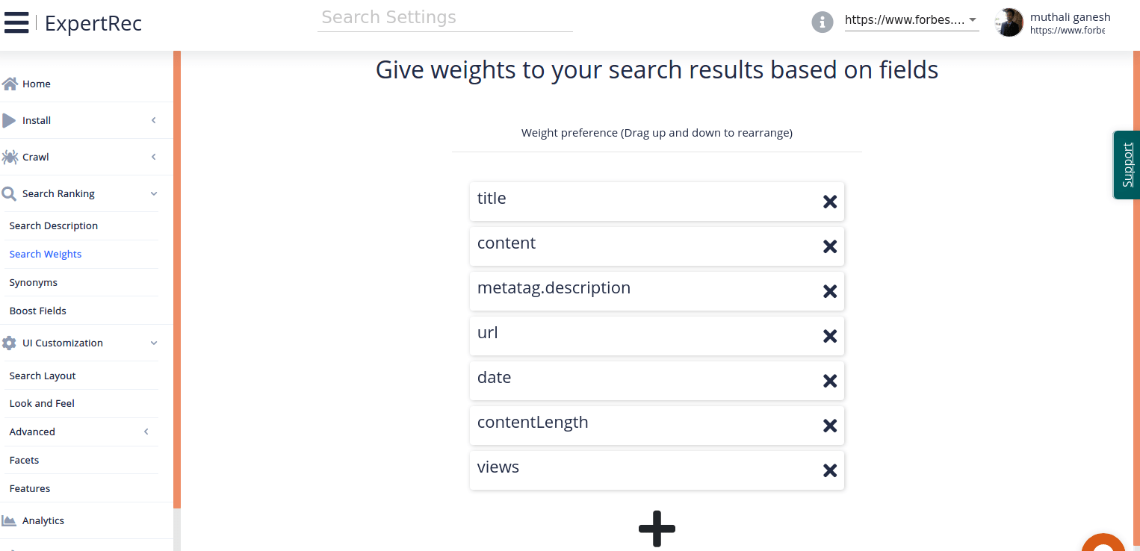Open the Support tab on the right edge
The height and width of the screenshot is (551, 1140).
(x=1127, y=165)
